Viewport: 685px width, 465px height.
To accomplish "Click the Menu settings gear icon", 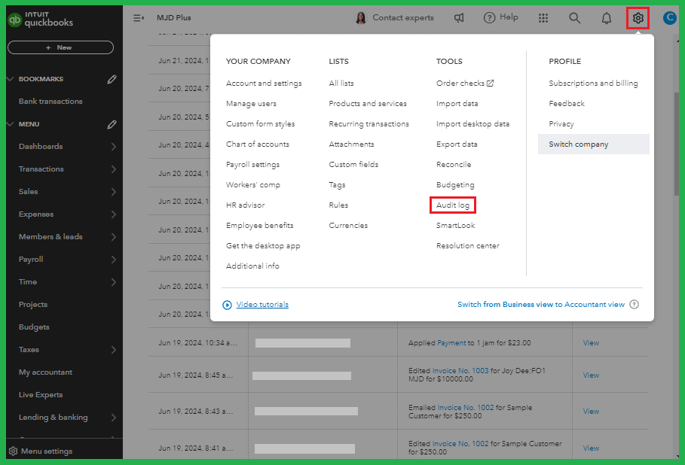I will point(13,451).
